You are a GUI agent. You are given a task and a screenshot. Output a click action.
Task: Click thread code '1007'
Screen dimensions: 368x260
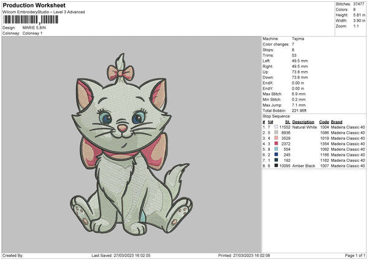(324, 166)
